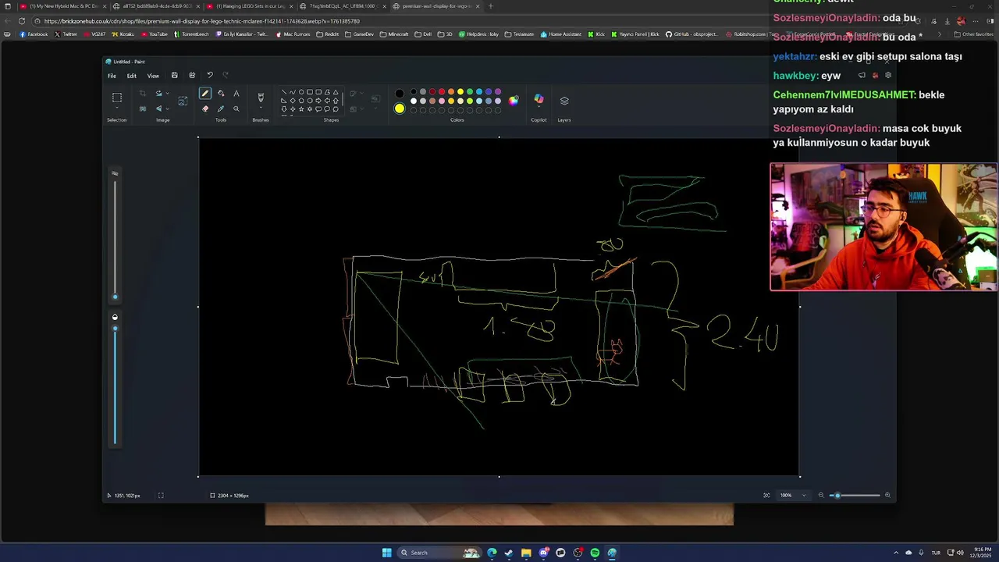999x562 pixels.
Task: Open the Edit menu
Action: [132, 76]
